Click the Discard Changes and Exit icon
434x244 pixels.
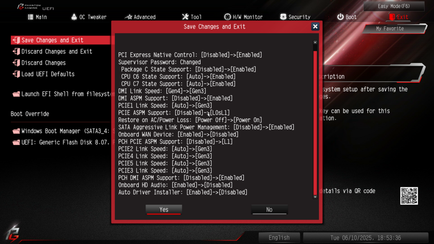pyautogui.click(x=16, y=52)
